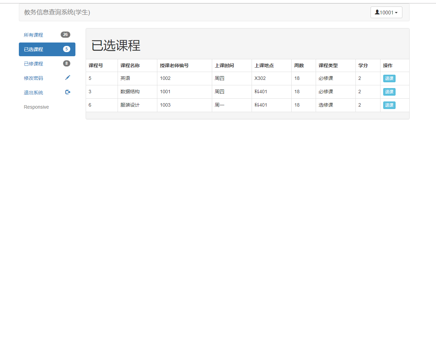The height and width of the screenshot is (339, 436).
Task: Click the 教务信息查询系统(学生) header title
Action: [x=57, y=12]
